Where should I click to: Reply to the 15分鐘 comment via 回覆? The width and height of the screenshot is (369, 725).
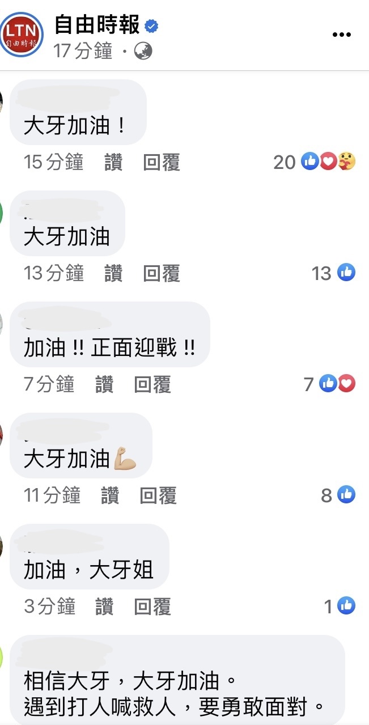162,163
